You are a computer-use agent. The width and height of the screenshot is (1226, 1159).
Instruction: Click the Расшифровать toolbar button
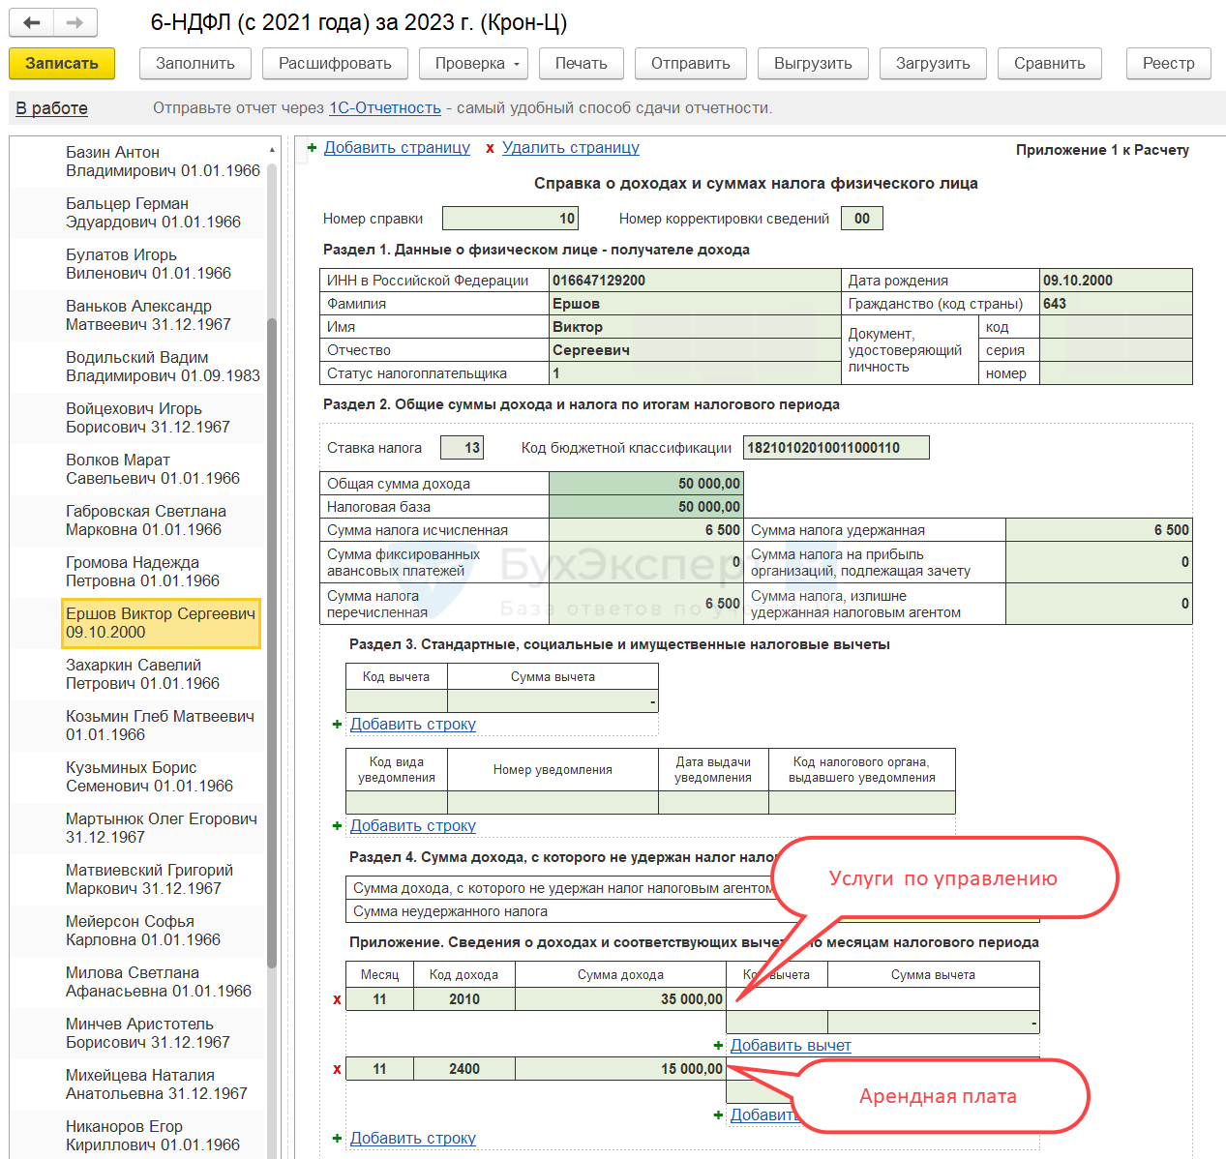tap(335, 64)
